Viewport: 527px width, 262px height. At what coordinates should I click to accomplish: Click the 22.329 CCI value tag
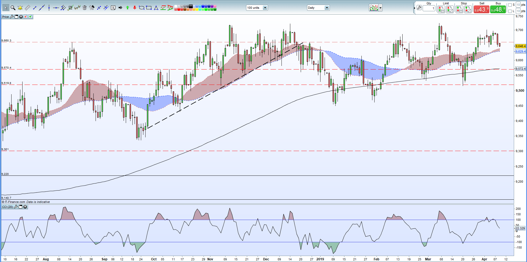(x=520, y=228)
